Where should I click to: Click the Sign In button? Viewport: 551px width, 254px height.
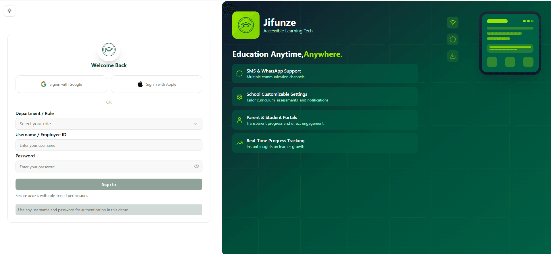click(109, 184)
